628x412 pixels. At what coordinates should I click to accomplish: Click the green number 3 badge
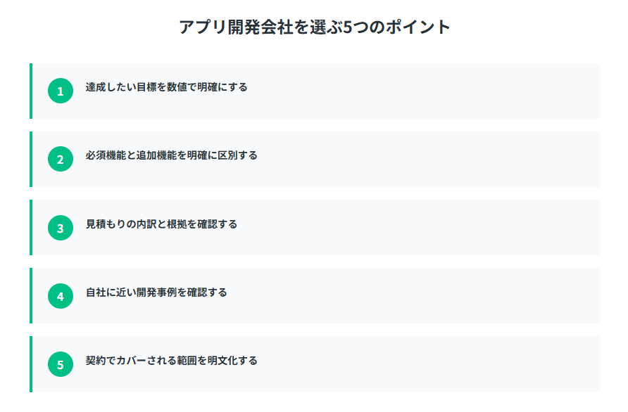coord(61,228)
